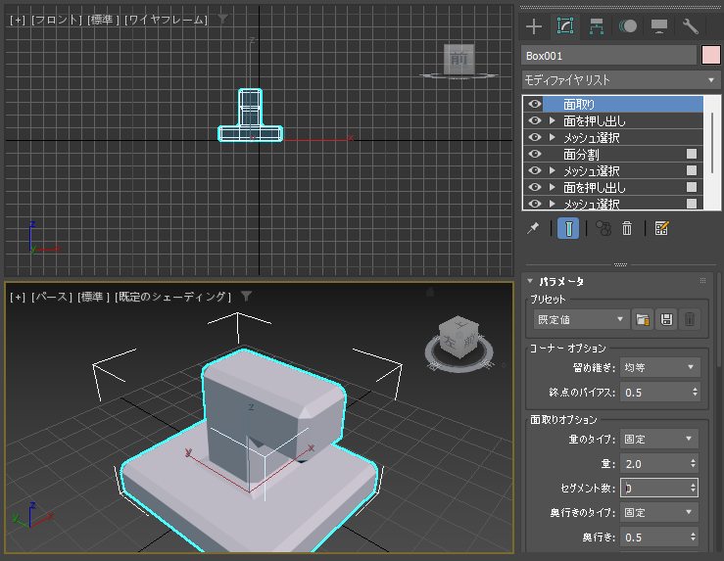This screenshot has height=561, width=724.
Task: Click the セグメント数 input field
Action: point(653,489)
